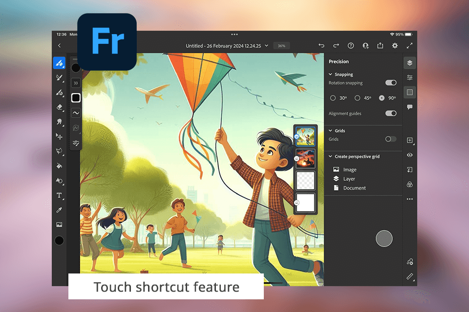Open app settings gear

coord(395,45)
